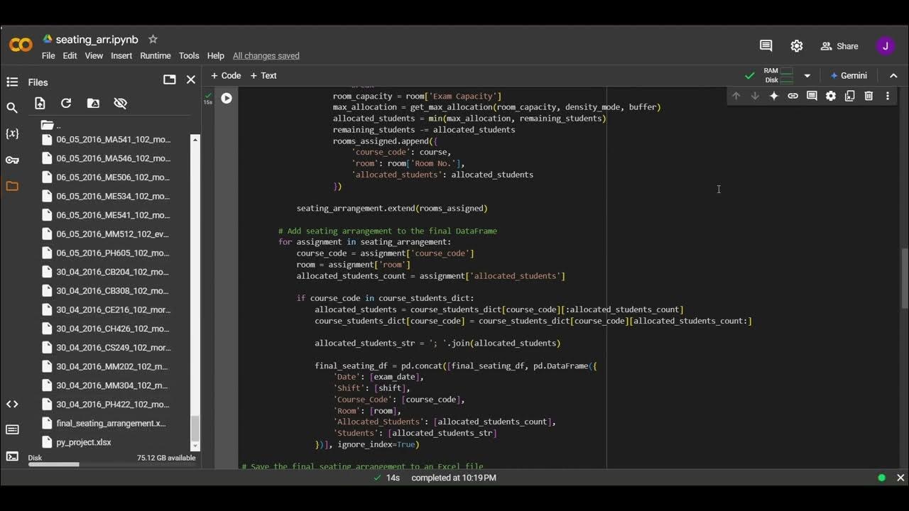Open the J account avatar
The width and height of the screenshot is (909, 511).
coord(885,45)
